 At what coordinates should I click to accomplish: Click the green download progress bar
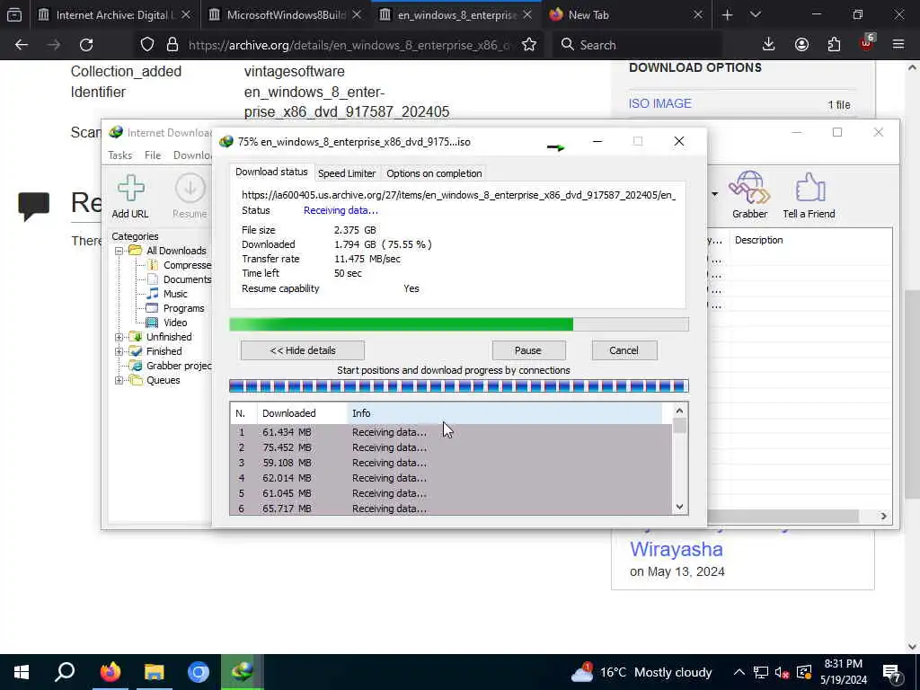point(459,324)
